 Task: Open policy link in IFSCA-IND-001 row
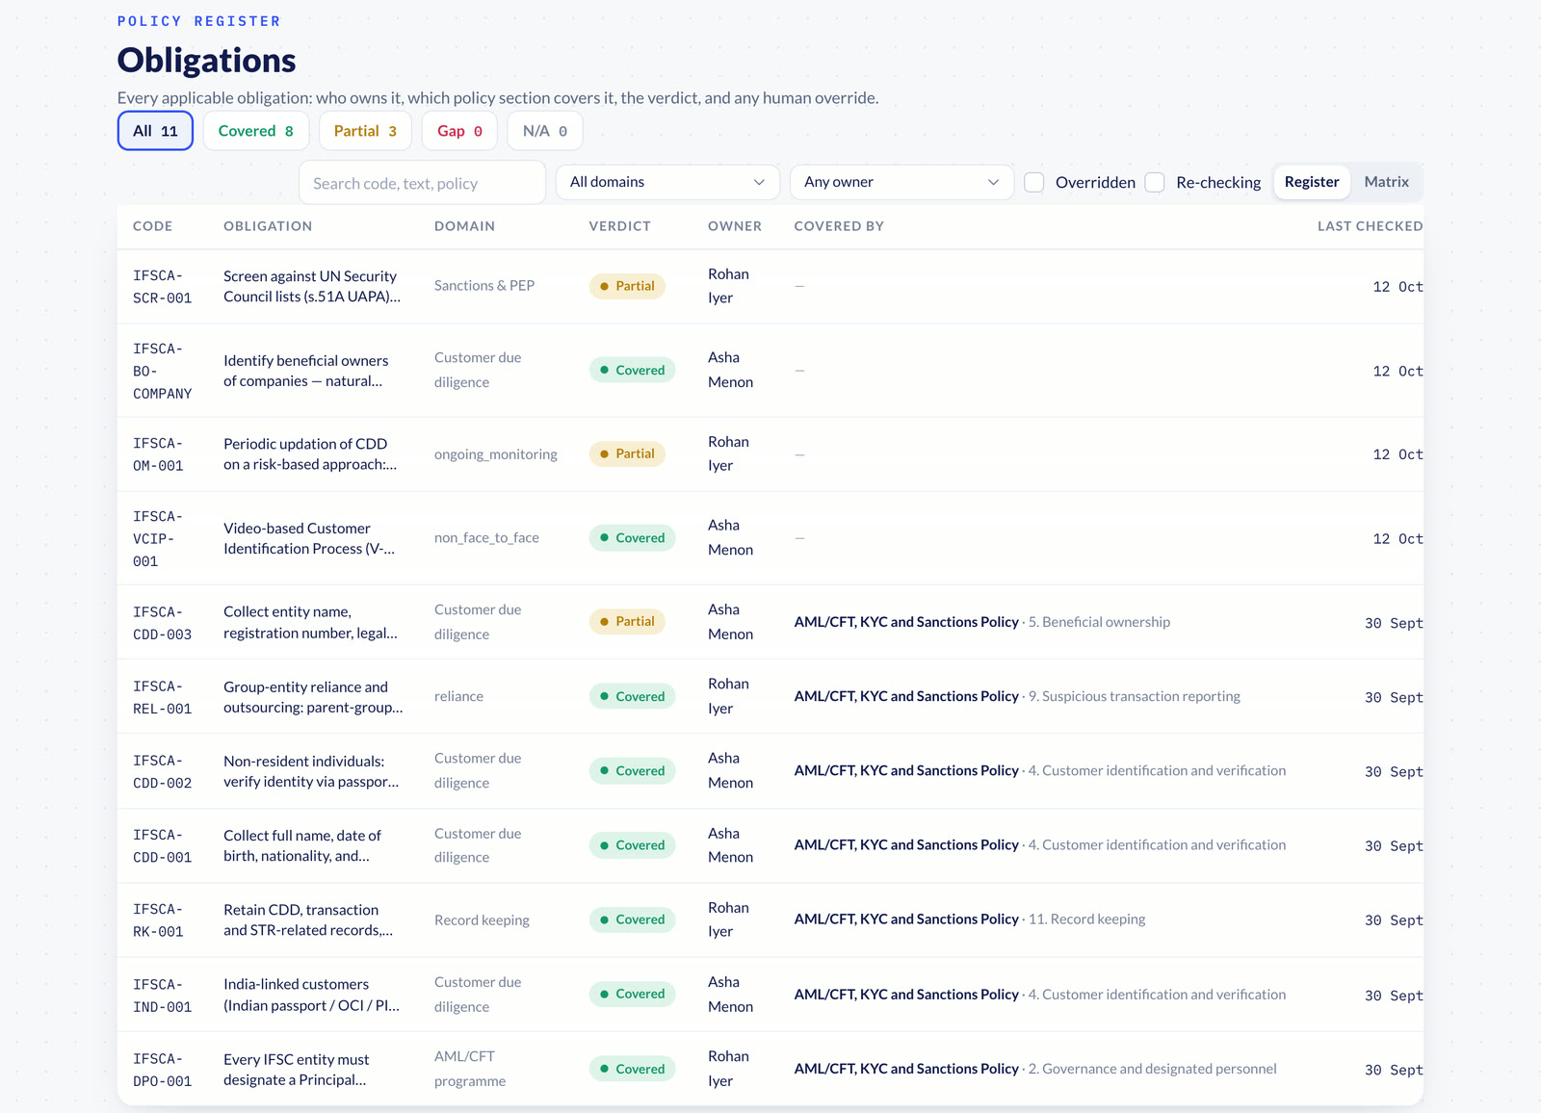pos(1040,995)
